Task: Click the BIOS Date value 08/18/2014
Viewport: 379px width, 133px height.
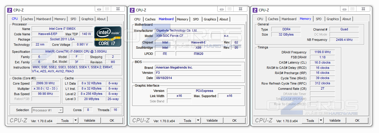Action: 198,78
